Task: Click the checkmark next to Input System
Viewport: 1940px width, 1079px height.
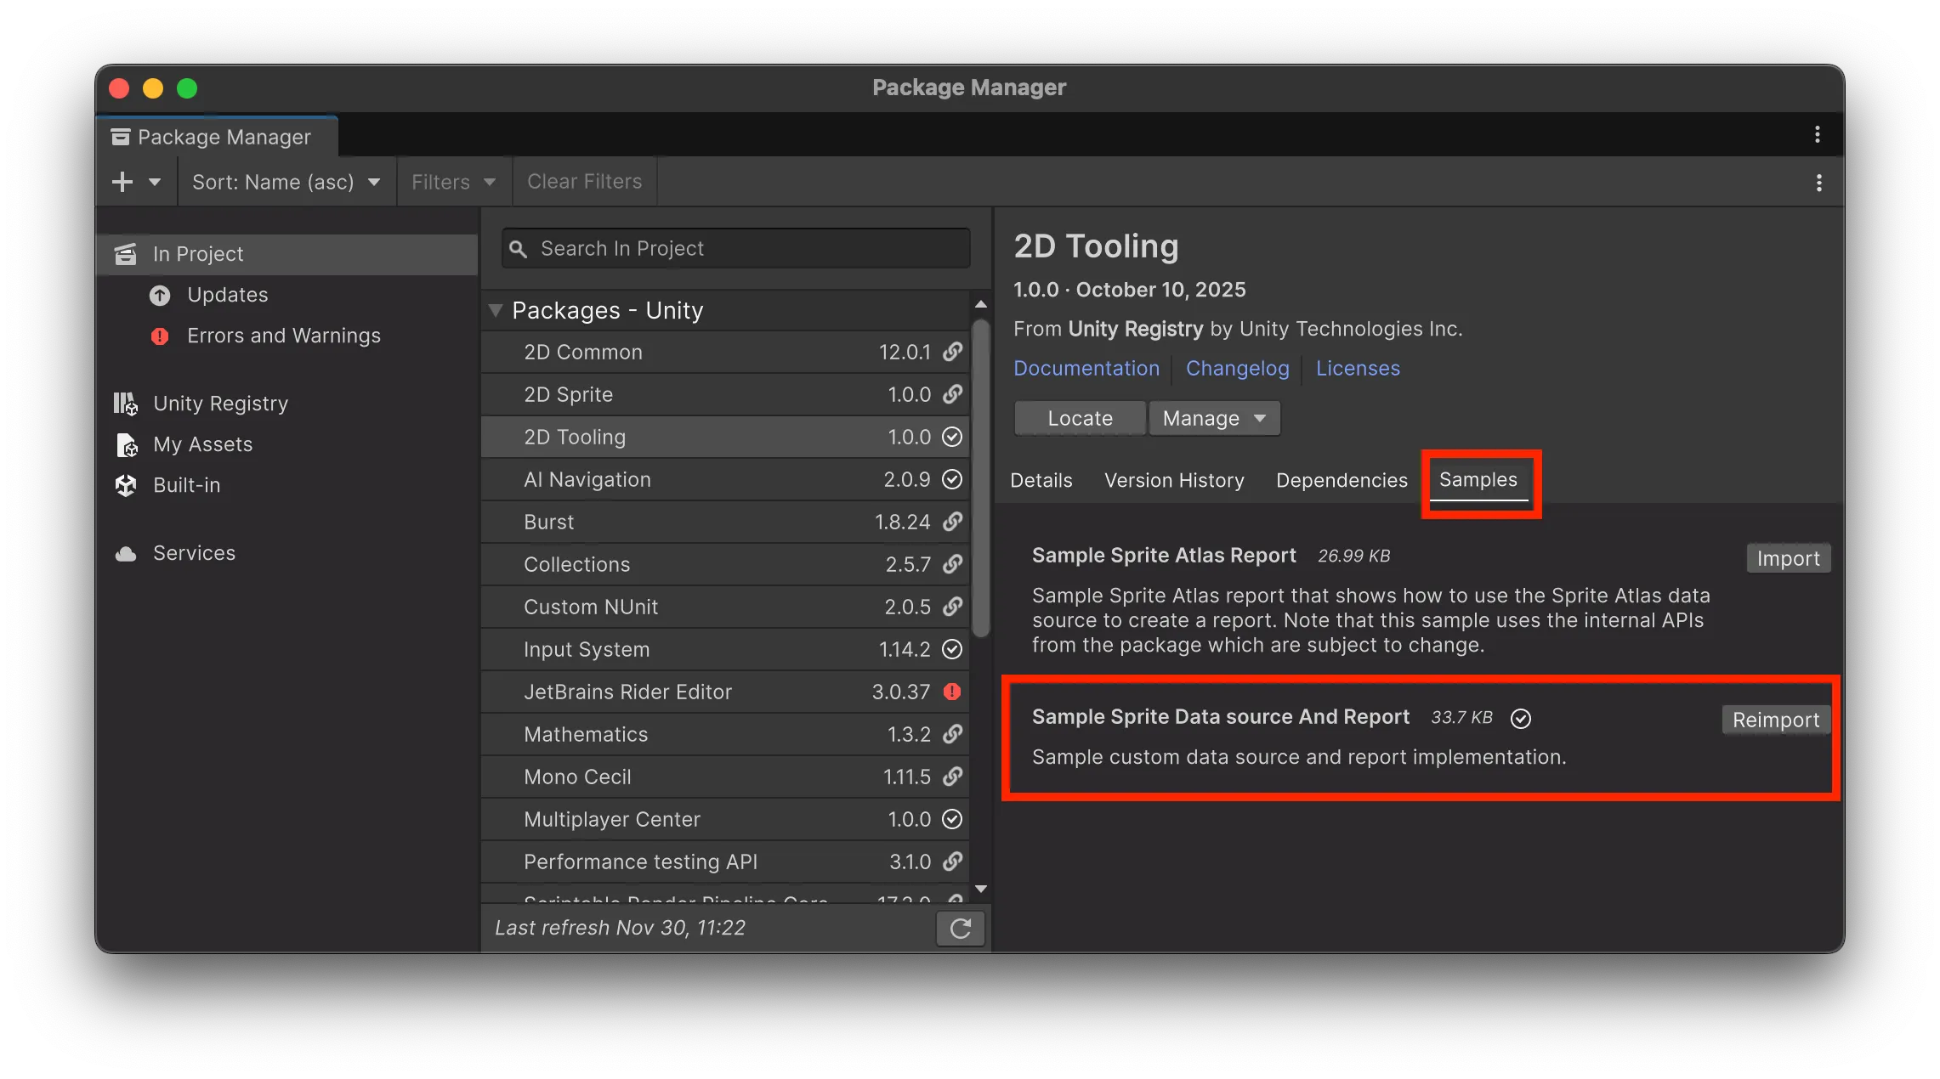Action: coord(952,649)
